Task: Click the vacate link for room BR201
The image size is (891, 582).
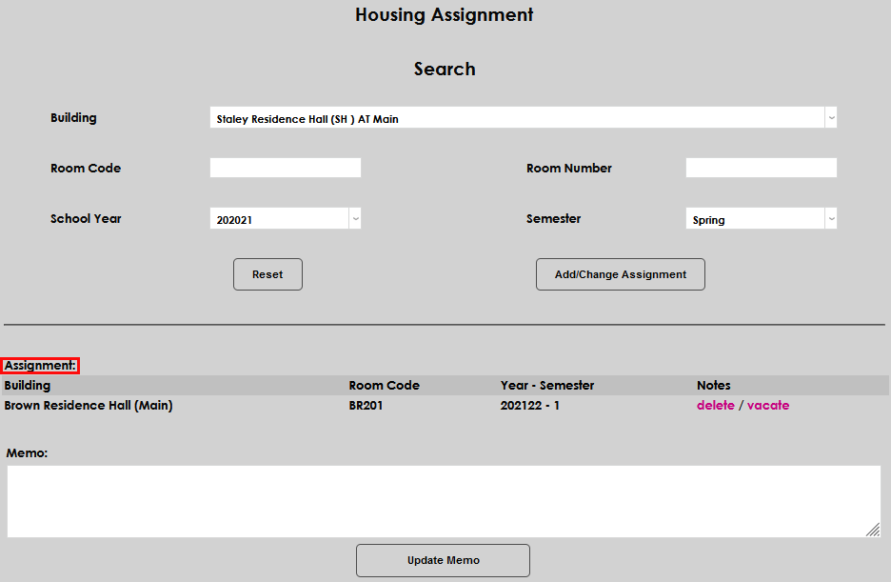Action: click(x=768, y=405)
